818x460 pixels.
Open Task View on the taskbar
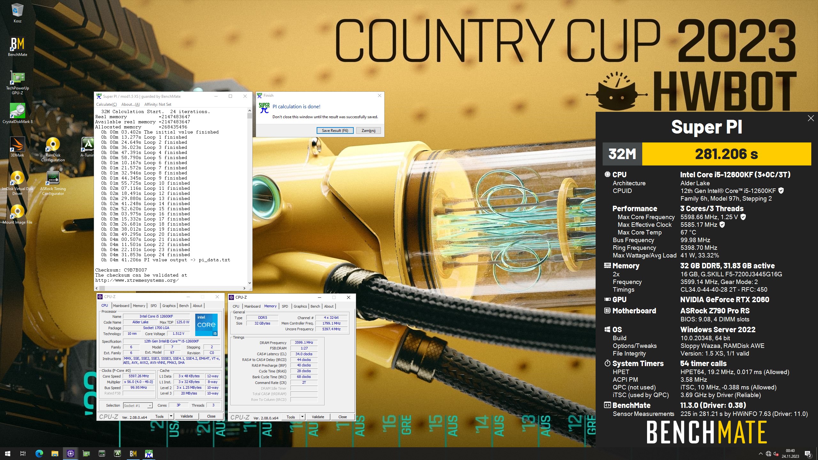pos(23,454)
